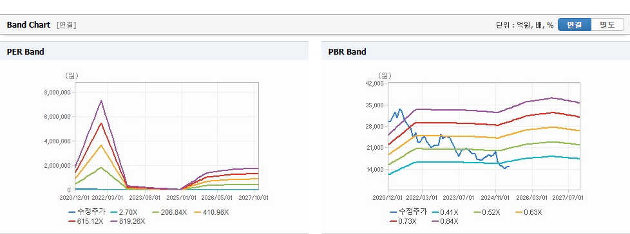The height and width of the screenshot is (234, 630).
Task: Toggle the 0.73X legend item
Action: click(403, 221)
